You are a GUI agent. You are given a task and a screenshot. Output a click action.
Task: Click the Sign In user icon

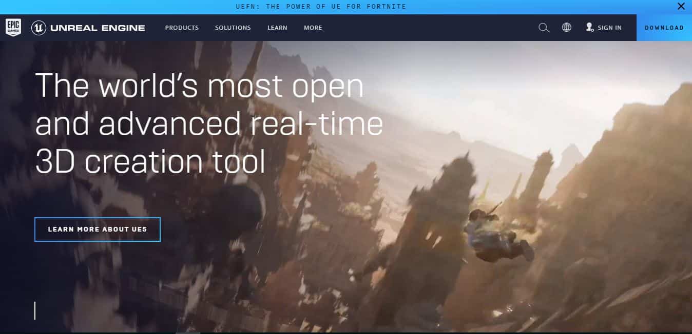click(590, 27)
